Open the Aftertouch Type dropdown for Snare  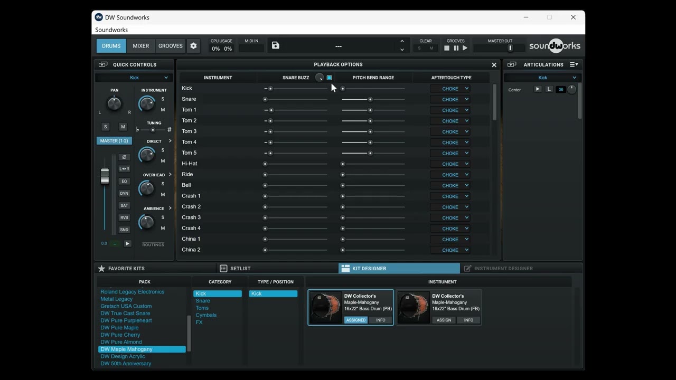click(x=450, y=99)
